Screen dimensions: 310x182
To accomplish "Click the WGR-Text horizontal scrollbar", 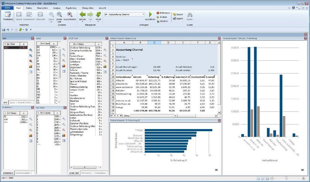I will pos(86,167).
